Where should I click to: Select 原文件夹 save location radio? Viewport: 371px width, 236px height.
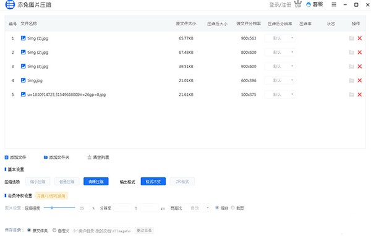[29, 230]
